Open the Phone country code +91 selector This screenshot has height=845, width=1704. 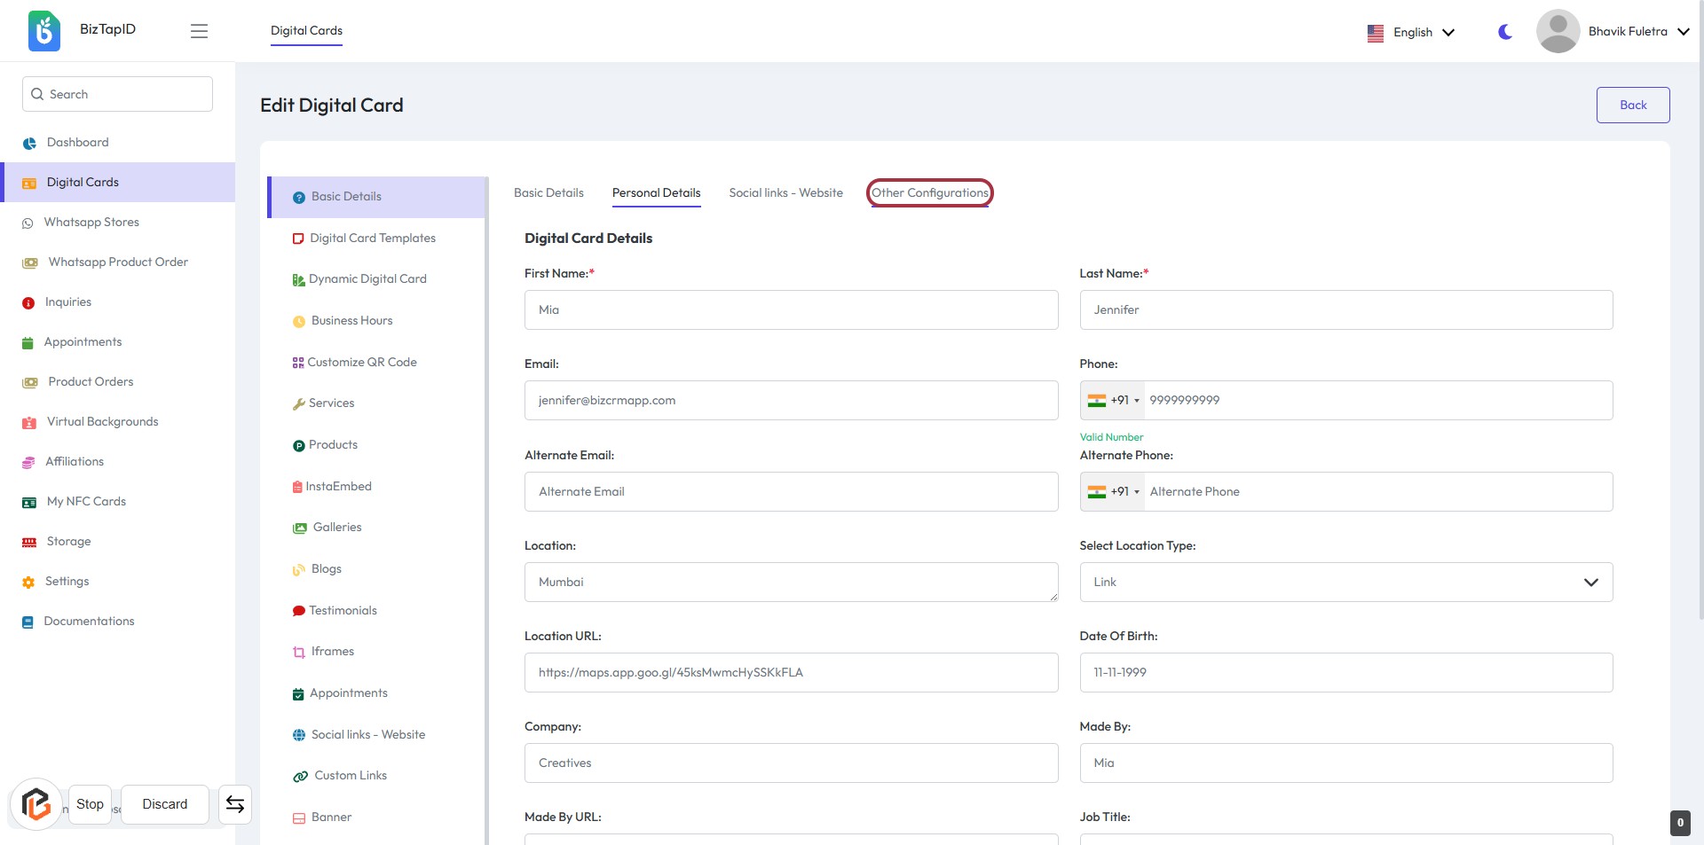click(1113, 401)
